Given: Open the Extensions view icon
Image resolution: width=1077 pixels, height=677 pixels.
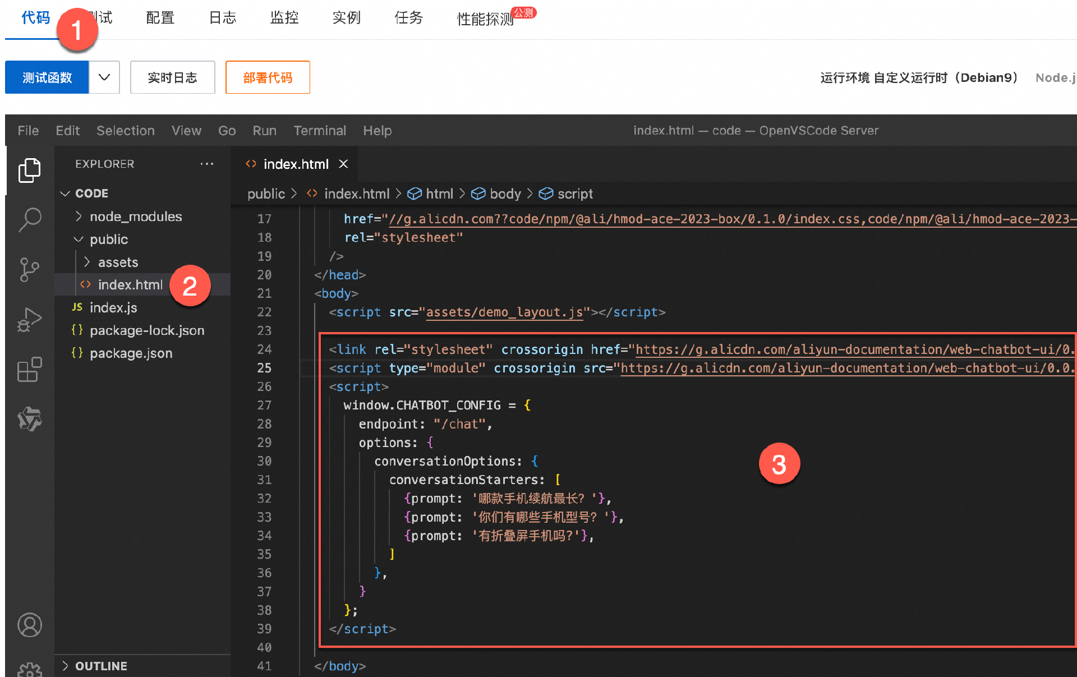Looking at the screenshot, I should (29, 370).
